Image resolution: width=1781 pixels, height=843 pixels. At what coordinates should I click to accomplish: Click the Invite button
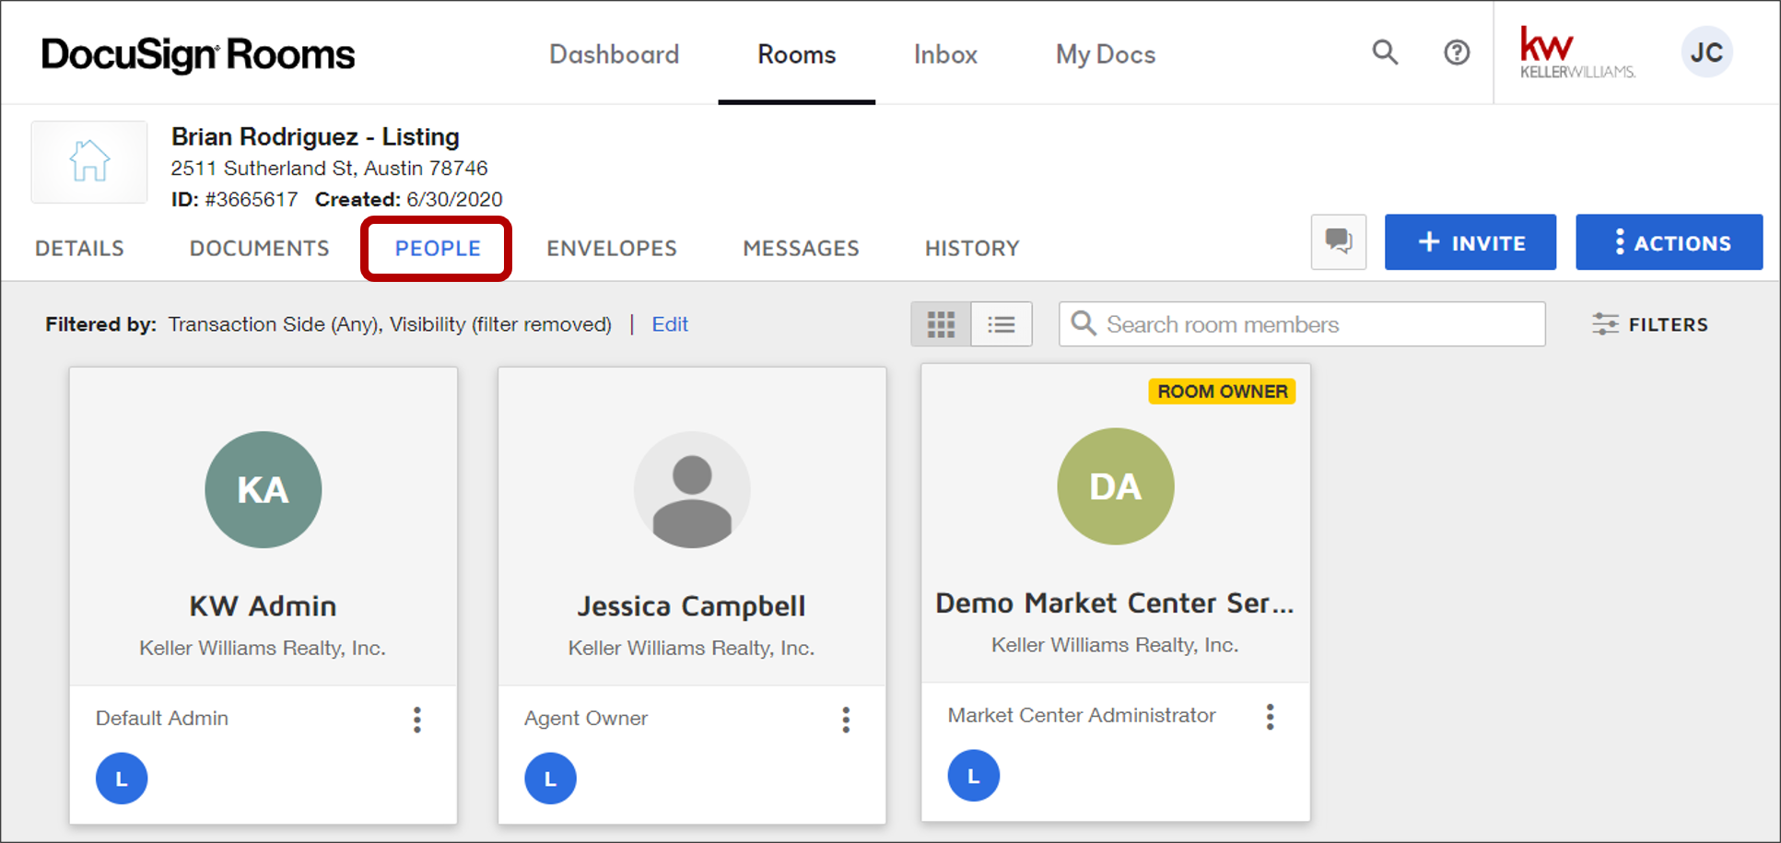tap(1470, 242)
